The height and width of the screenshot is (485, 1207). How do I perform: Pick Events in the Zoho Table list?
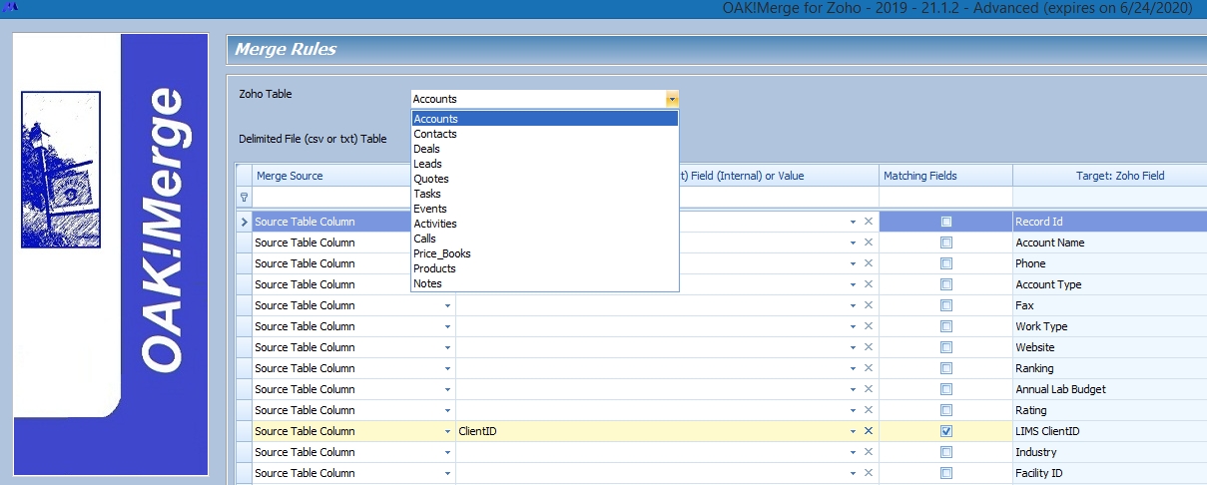[545, 209]
